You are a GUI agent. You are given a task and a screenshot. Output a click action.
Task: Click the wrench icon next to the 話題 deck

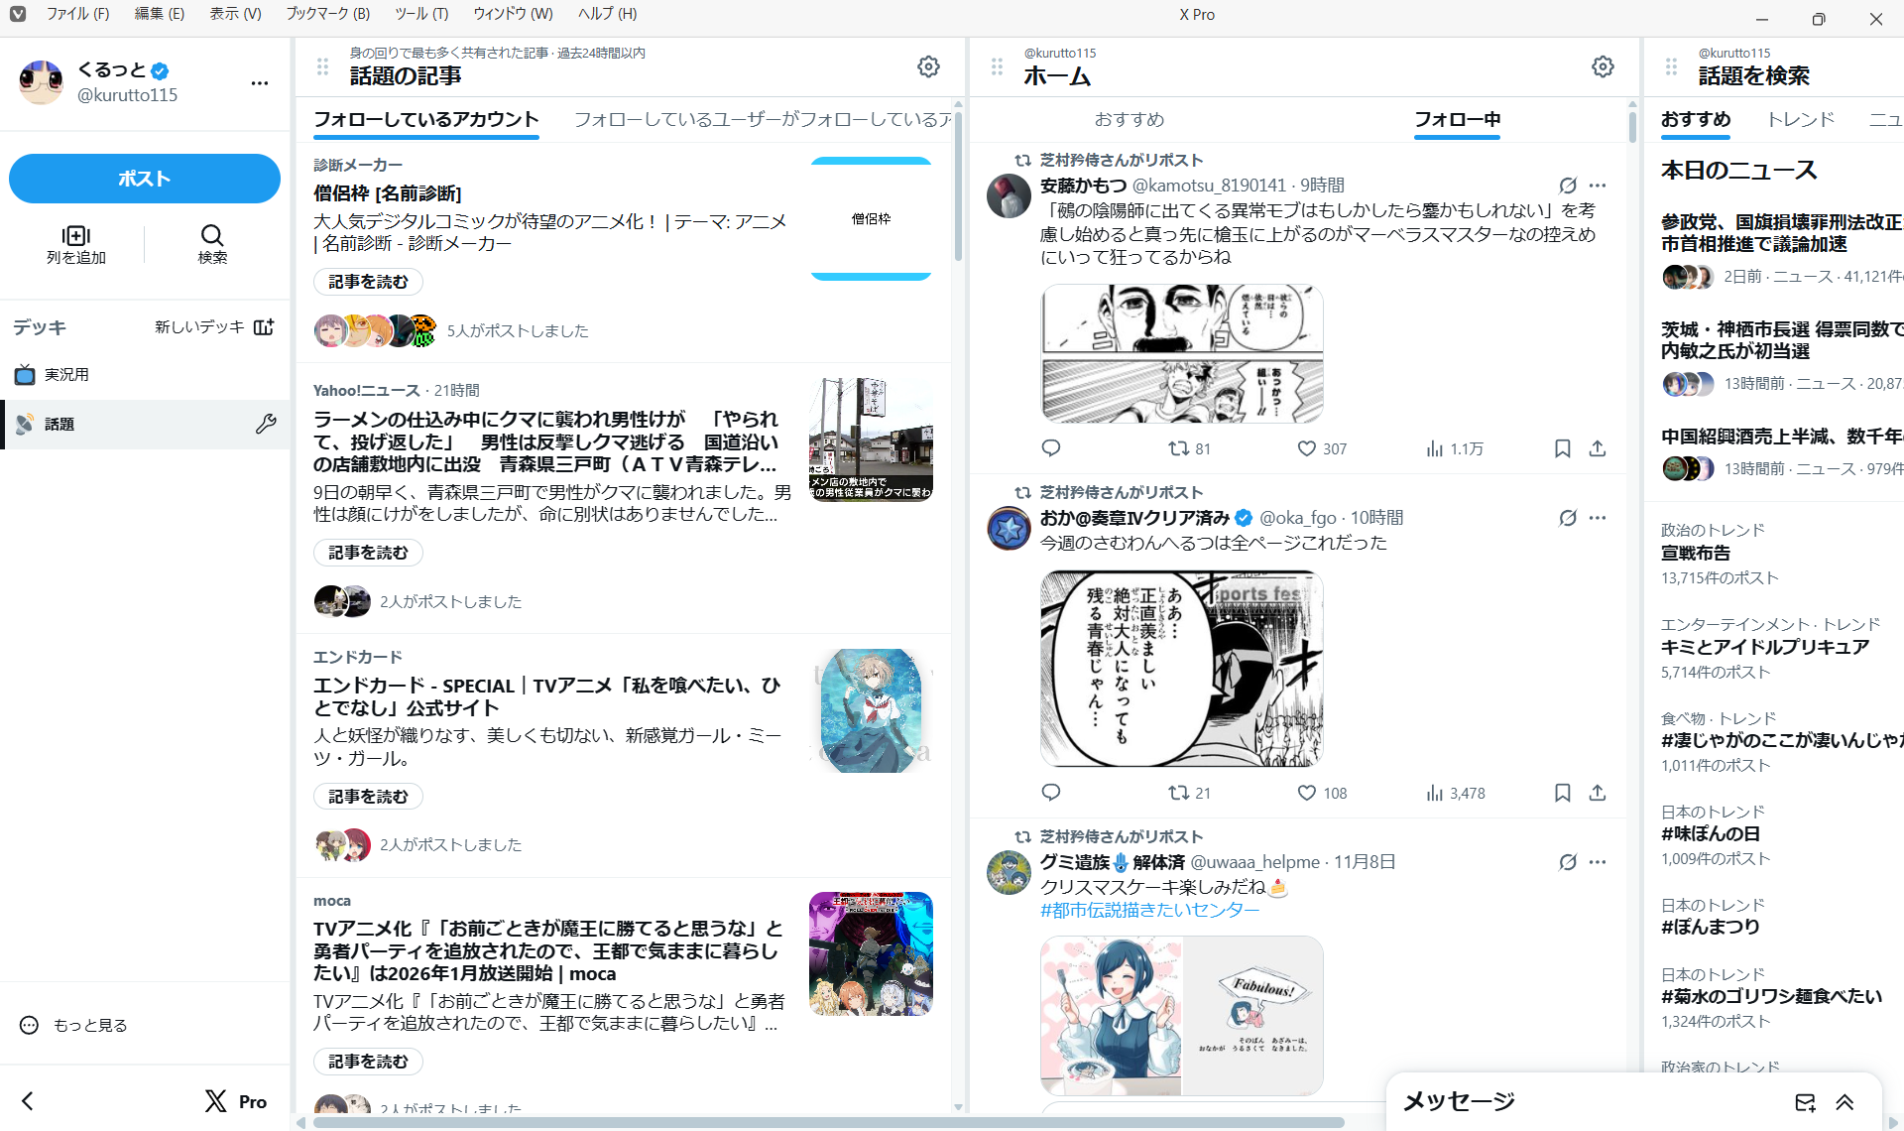click(x=266, y=425)
